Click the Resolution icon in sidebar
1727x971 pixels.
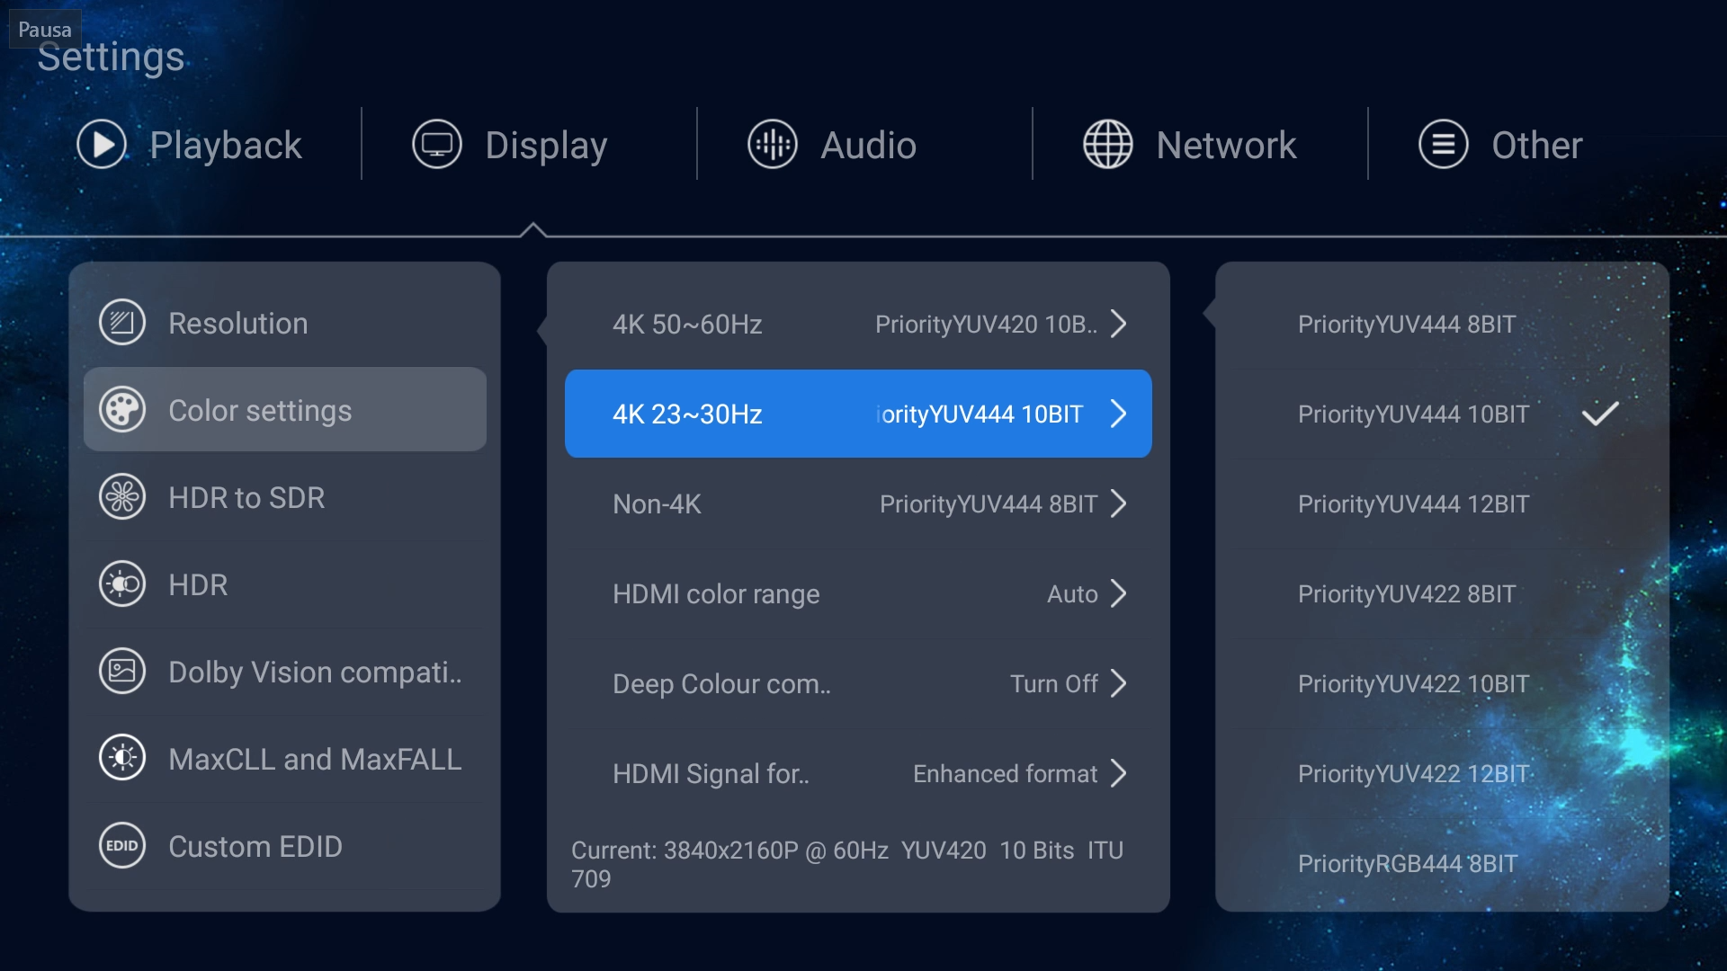(122, 323)
